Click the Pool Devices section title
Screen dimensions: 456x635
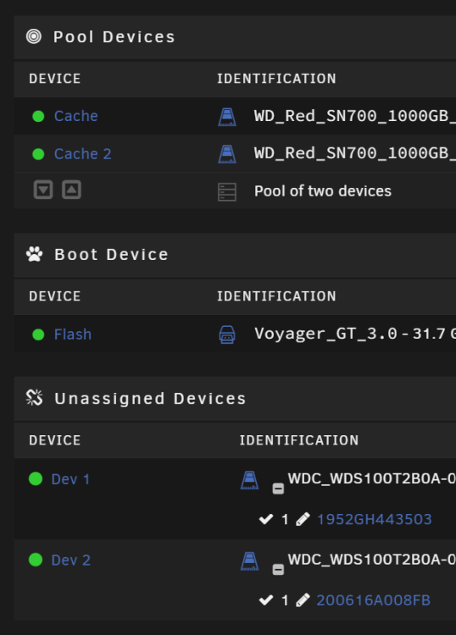[114, 37]
